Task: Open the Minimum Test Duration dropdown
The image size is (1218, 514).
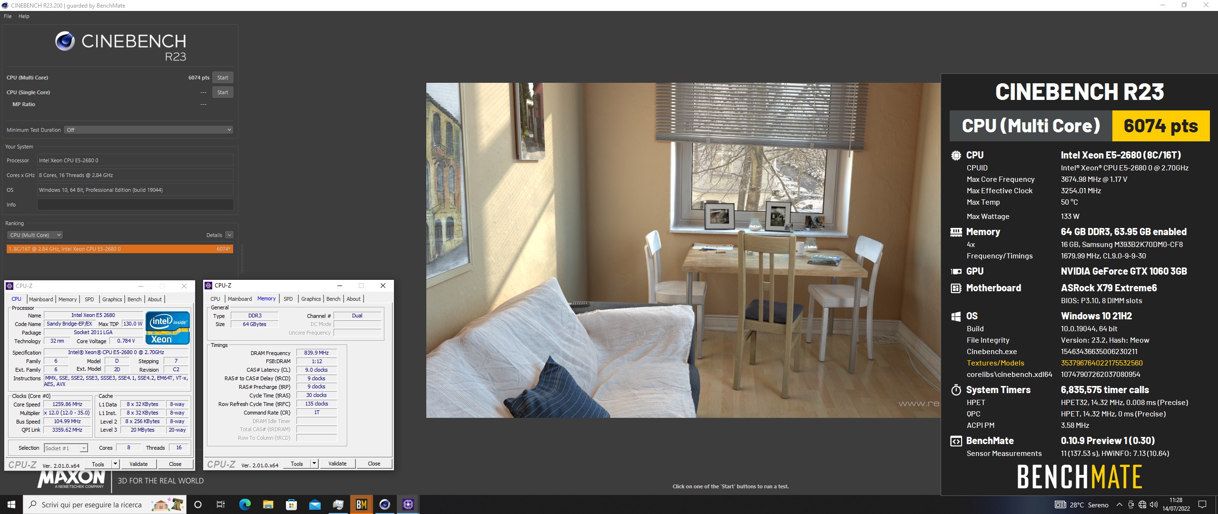Action: 148,130
